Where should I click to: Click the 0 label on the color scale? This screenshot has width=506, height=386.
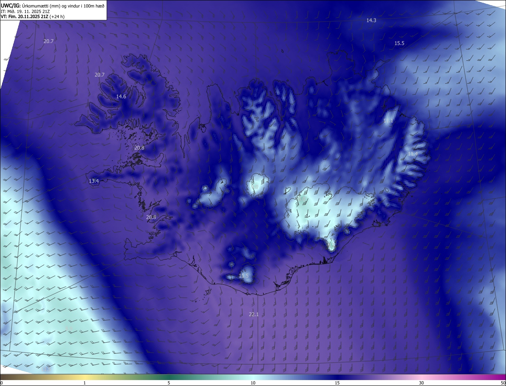(x=2, y=383)
